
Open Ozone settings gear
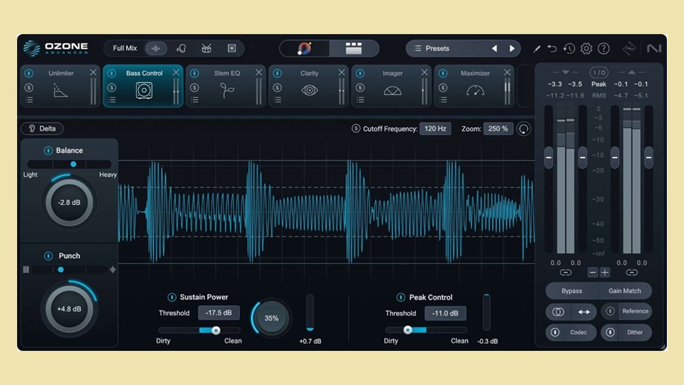[586, 48]
